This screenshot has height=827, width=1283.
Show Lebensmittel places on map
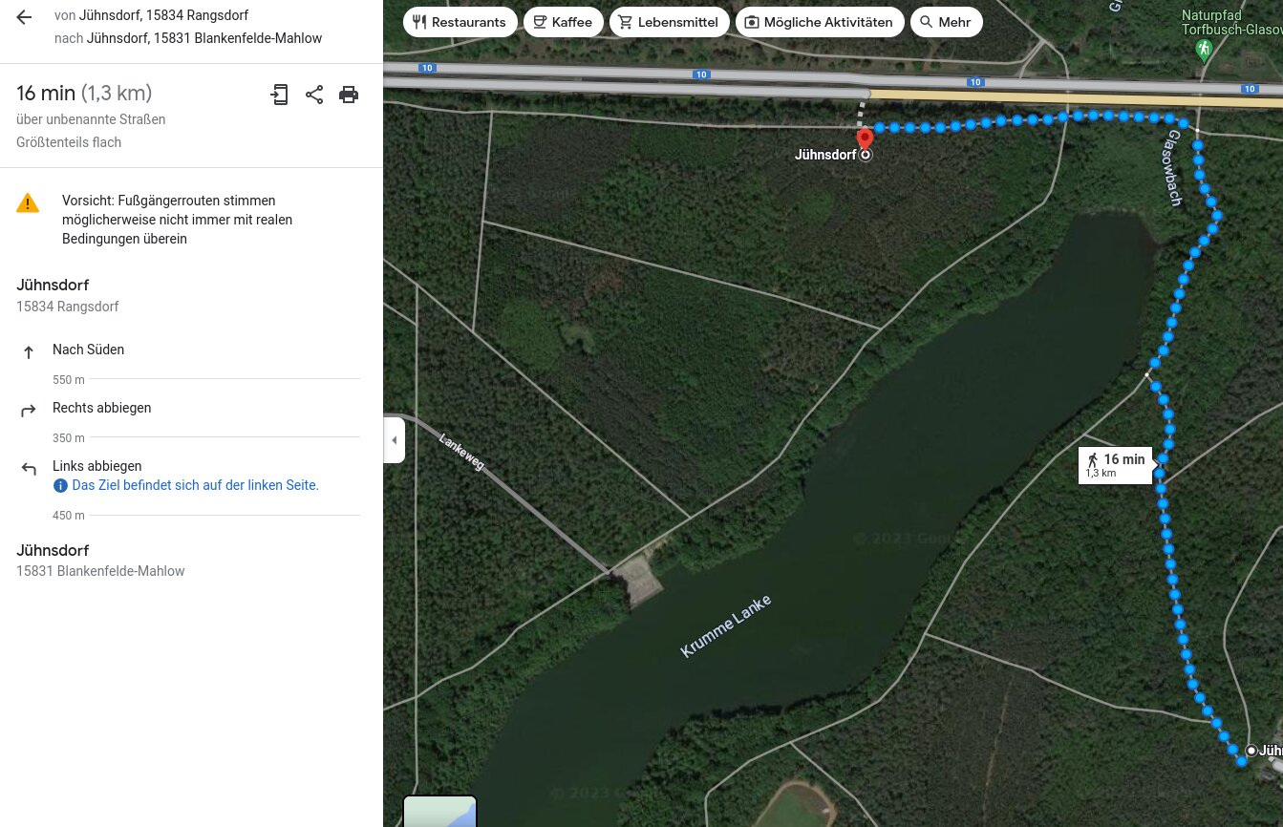coord(670,22)
